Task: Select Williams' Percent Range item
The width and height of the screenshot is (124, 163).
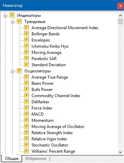Action: (53, 151)
